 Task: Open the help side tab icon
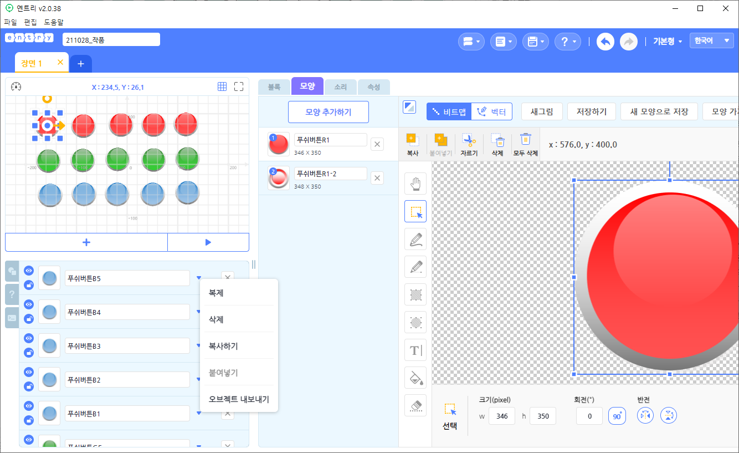[x=12, y=294]
